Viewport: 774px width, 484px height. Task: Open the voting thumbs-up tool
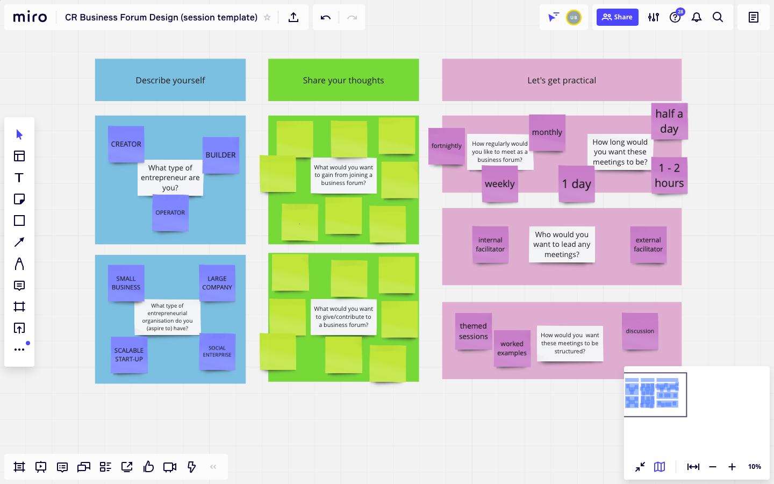click(x=148, y=467)
